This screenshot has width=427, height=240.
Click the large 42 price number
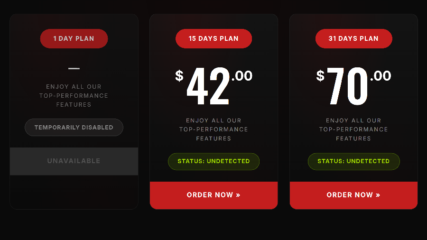point(208,87)
